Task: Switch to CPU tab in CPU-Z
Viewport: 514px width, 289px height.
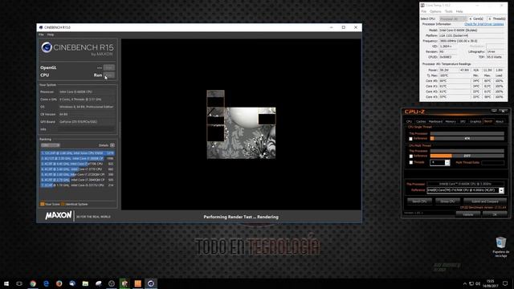Action: tap(409, 121)
